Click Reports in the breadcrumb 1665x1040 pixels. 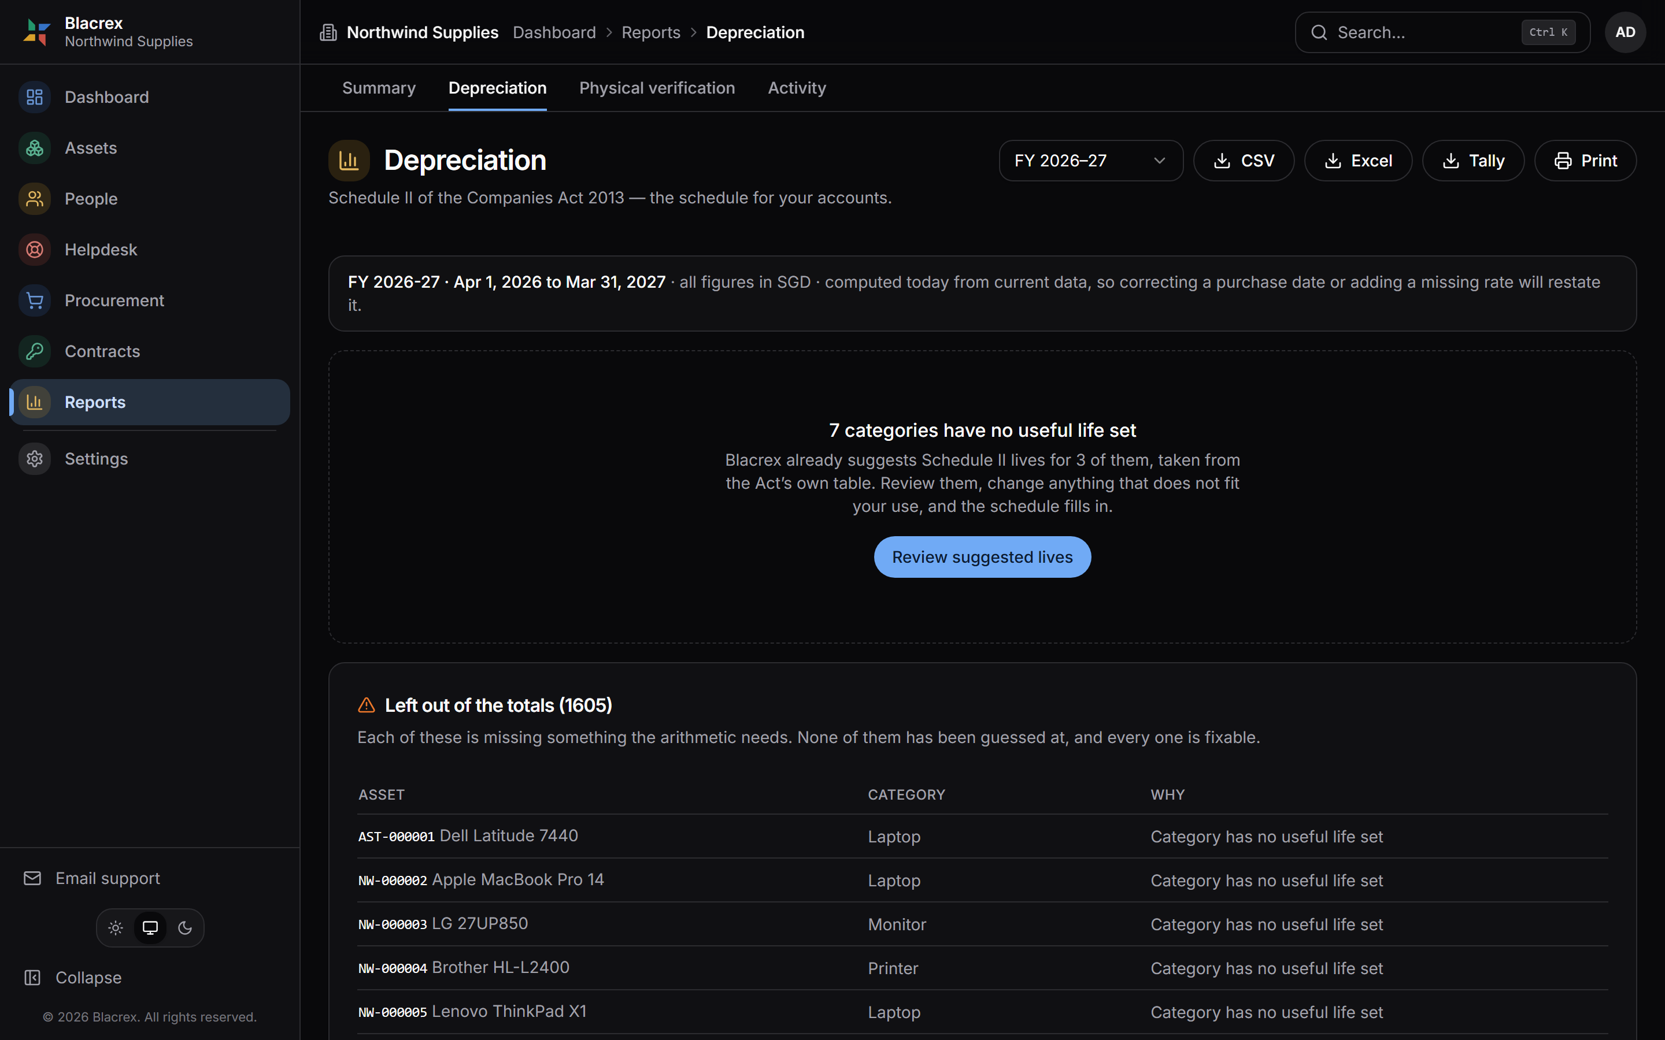[x=651, y=32]
